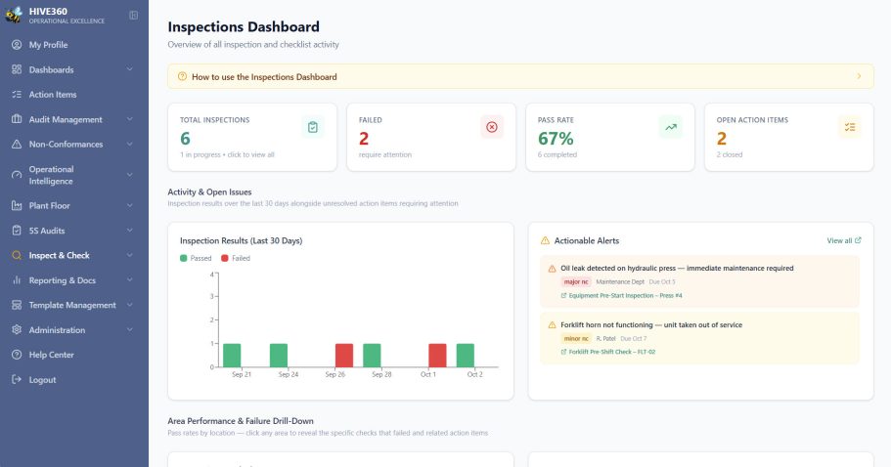Open the Failed inspections card
This screenshot has width=891, height=467.
[431, 137]
